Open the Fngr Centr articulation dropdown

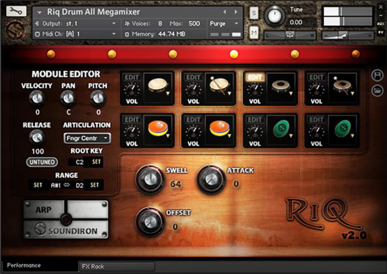[87, 138]
